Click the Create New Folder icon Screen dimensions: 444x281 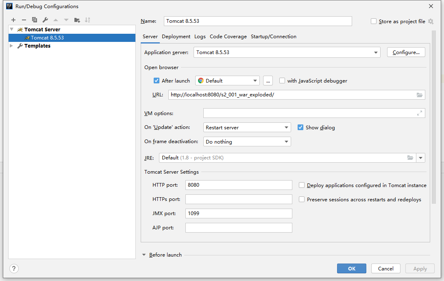point(77,20)
